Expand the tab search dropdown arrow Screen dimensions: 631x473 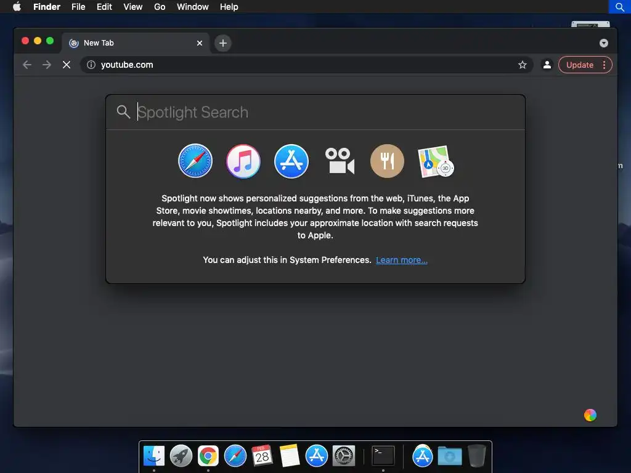point(604,43)
